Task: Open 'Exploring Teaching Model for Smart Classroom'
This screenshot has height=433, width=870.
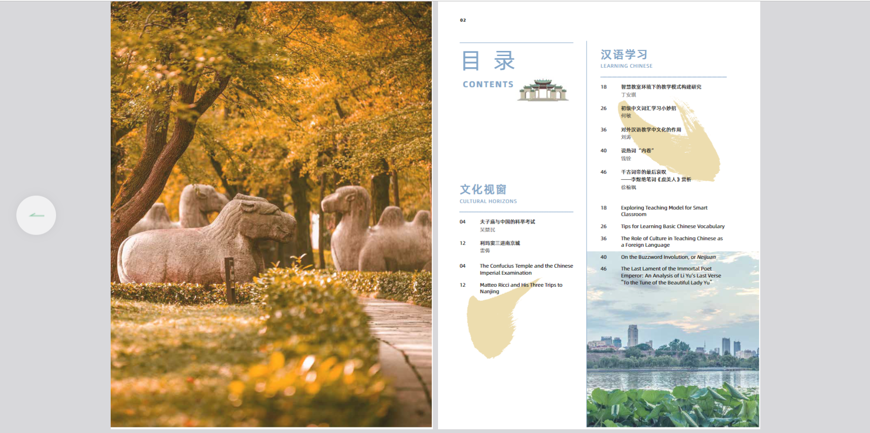Action: pyautogui.click(x=664, y=211)
